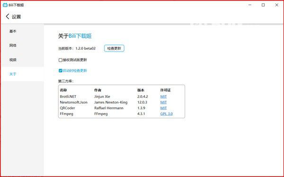This screenshot has width=284, height=177.
Task: Click author James Newton-King
Action: [111, 102]
